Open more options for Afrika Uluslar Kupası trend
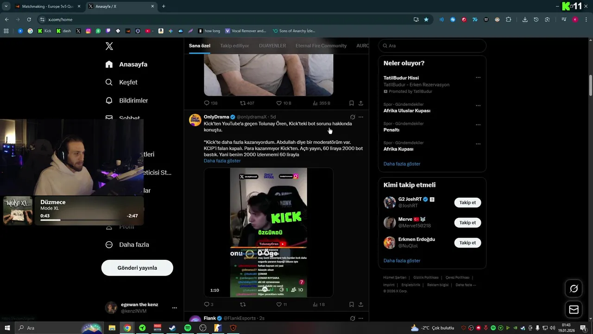Viewport: 593px width, 334px height. tap(478, 105)
